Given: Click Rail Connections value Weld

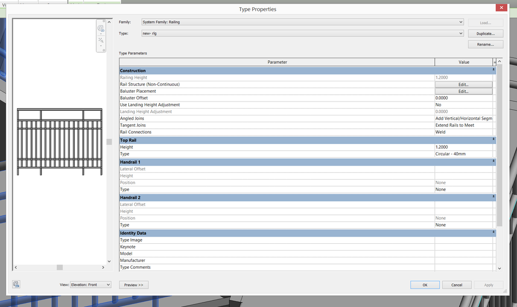Looking at the screenshot, I should [464, 132].
